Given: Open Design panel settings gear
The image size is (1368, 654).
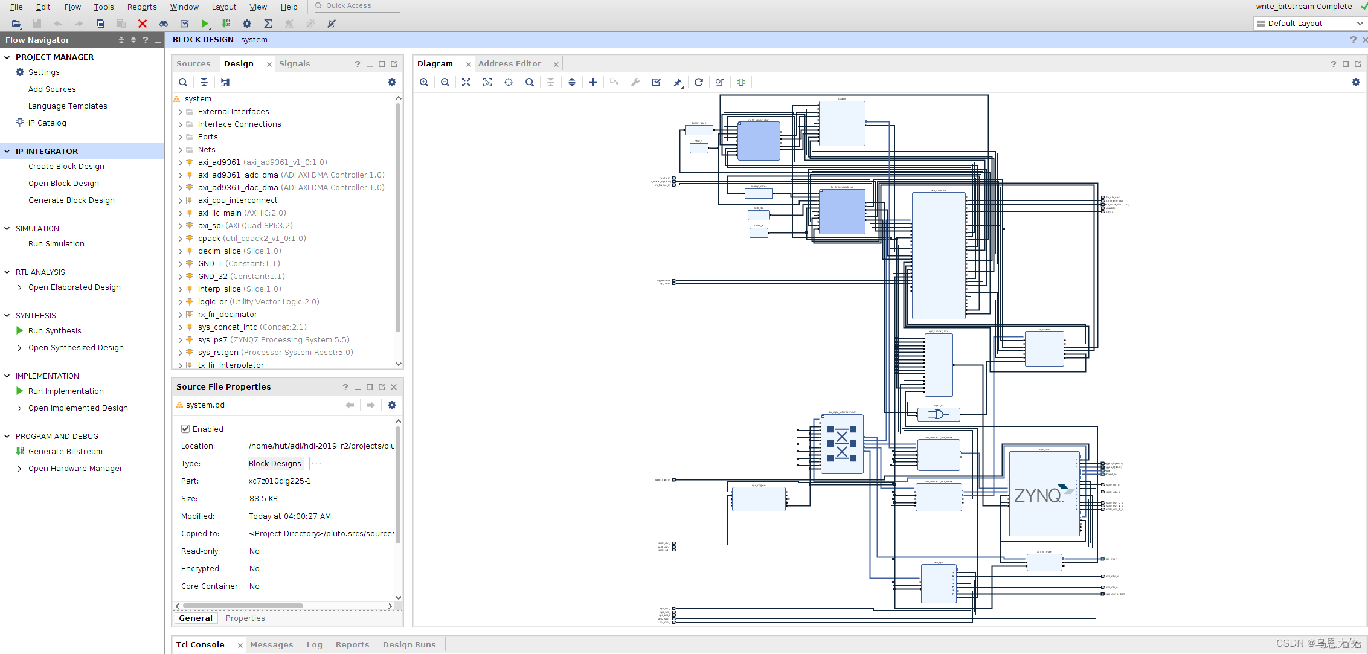Looking at the screenshot, I should [392, 82].
